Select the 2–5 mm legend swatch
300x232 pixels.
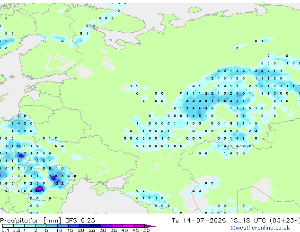coord(41,226)
